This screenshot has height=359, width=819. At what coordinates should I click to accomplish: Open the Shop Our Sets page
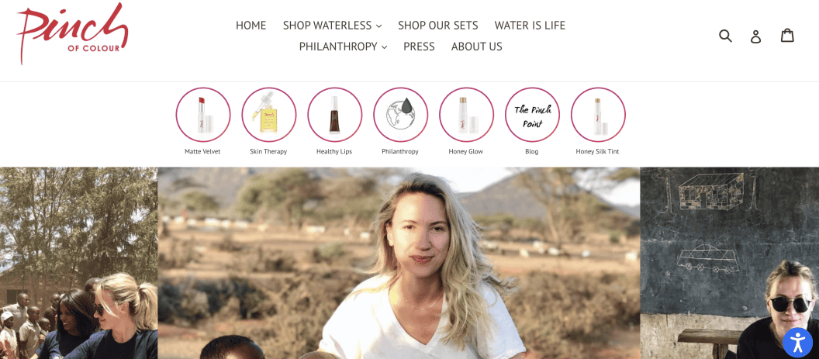(437, 25)
